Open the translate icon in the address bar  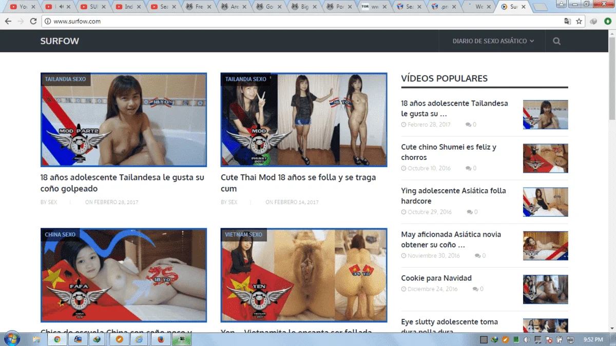point(567,22)
